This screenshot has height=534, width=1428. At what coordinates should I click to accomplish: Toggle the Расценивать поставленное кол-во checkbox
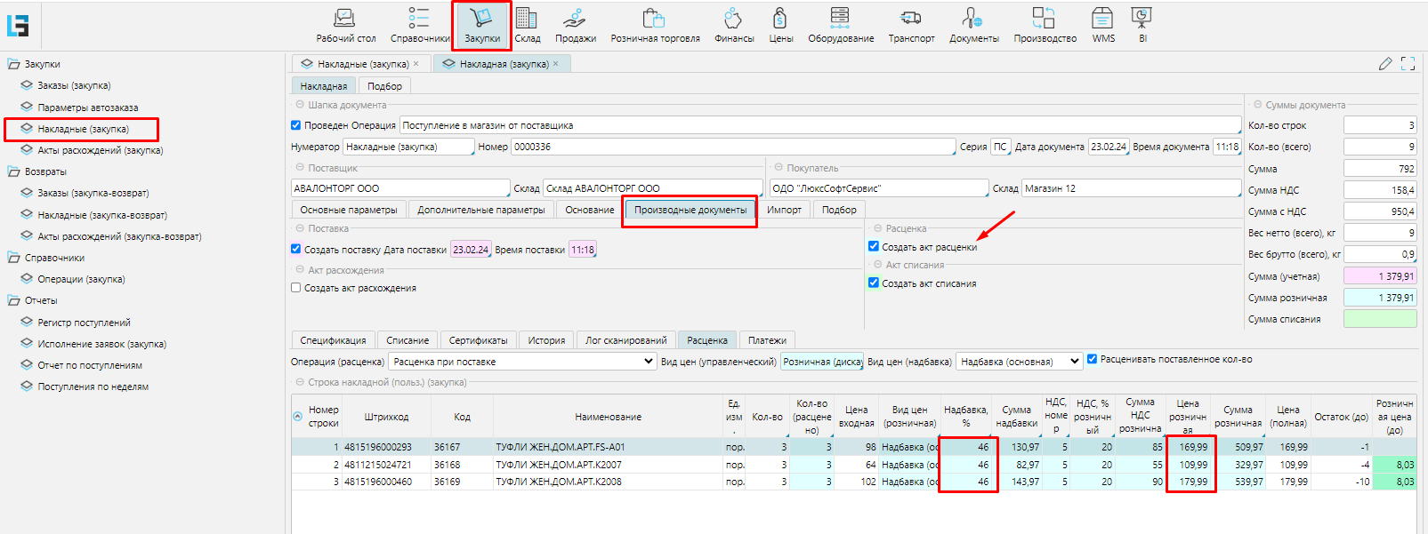(x=1093, y=360)
